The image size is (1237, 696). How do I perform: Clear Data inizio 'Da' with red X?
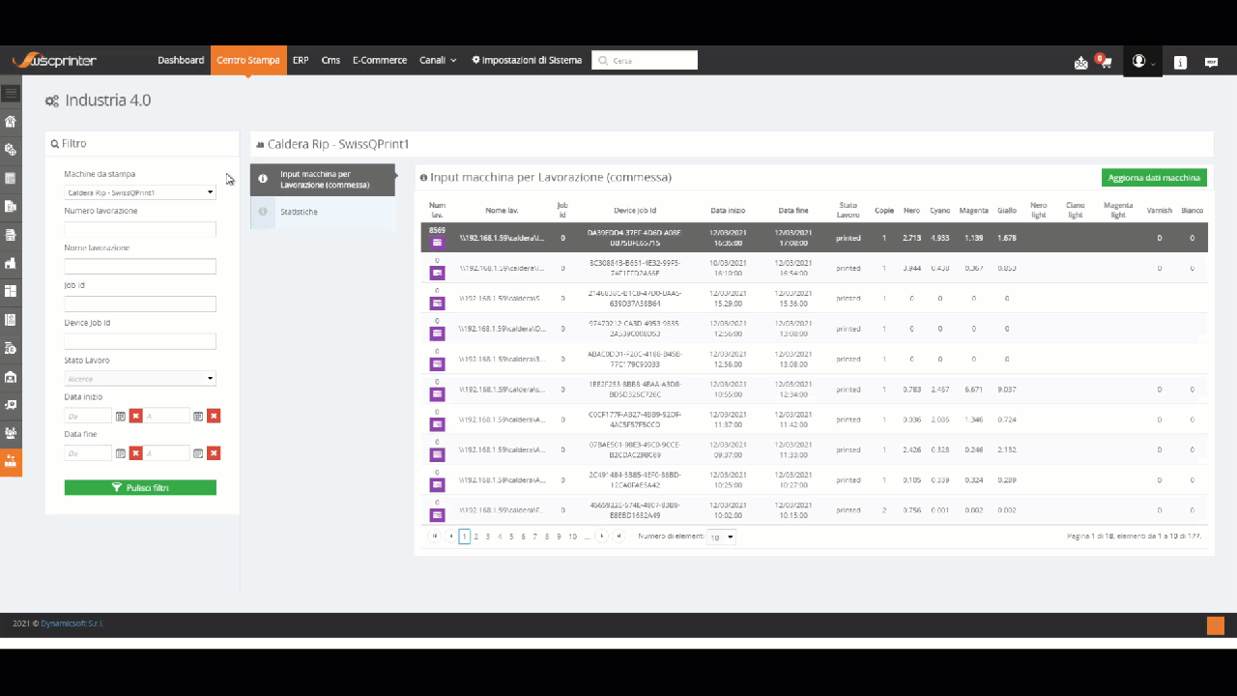pyautogui.click(x=136, y=416)
